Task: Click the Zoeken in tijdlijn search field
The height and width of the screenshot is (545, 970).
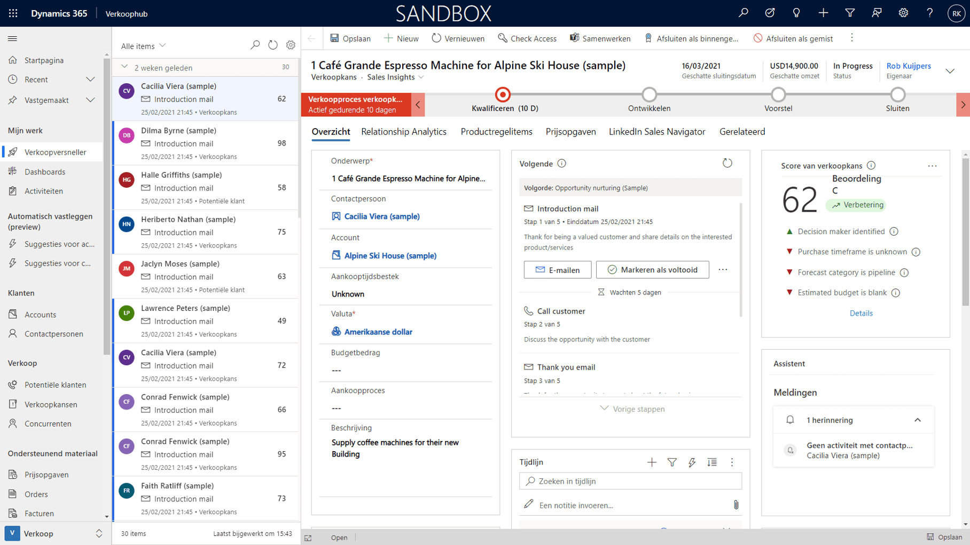Action: point(630,481)
